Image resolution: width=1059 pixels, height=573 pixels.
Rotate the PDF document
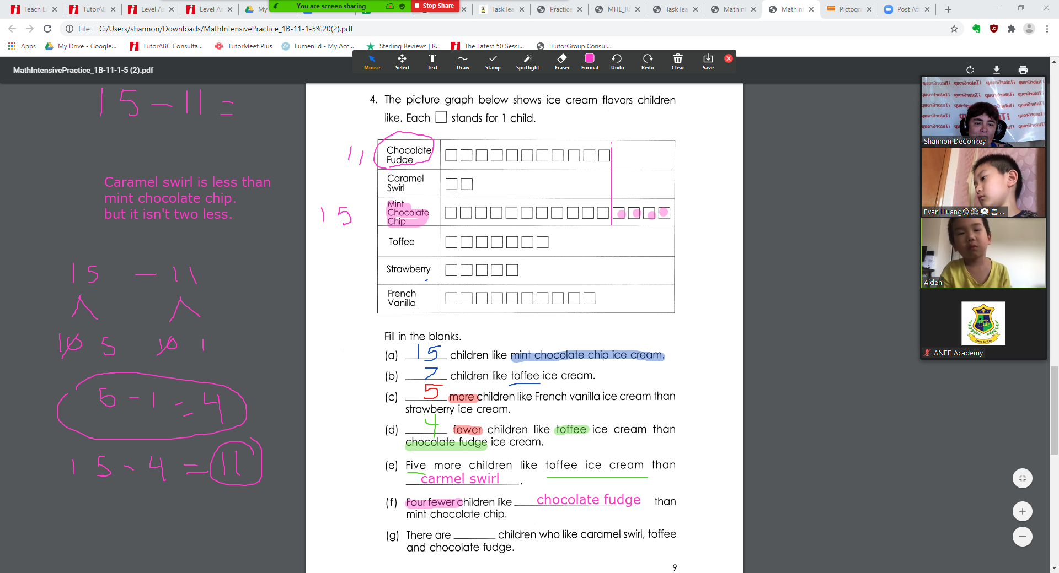(x=970, y=70)
